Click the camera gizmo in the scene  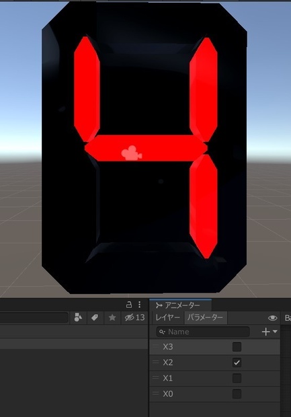click(x=132, y=153)
